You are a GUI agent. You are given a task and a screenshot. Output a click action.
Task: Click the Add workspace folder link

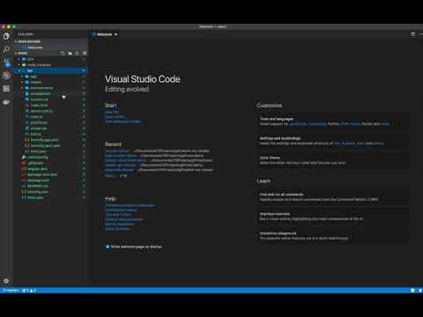pos(122,122)
